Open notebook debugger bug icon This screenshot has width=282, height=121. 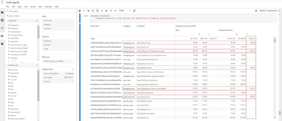click(x=256, y=11)
